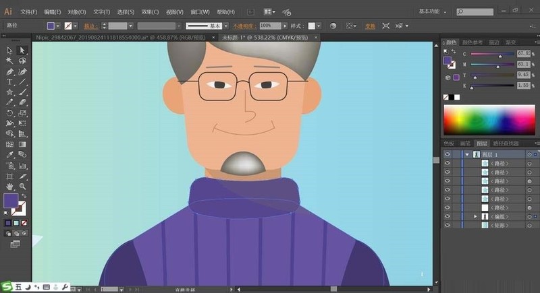
Task: Open the 基本功能 workspace switcher
Action: click(432, 11)
